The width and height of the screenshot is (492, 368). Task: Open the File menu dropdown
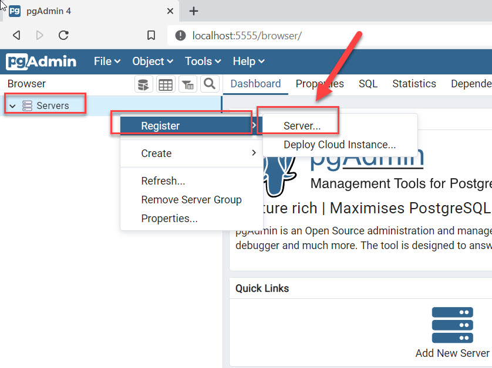[x=107, y=62]
